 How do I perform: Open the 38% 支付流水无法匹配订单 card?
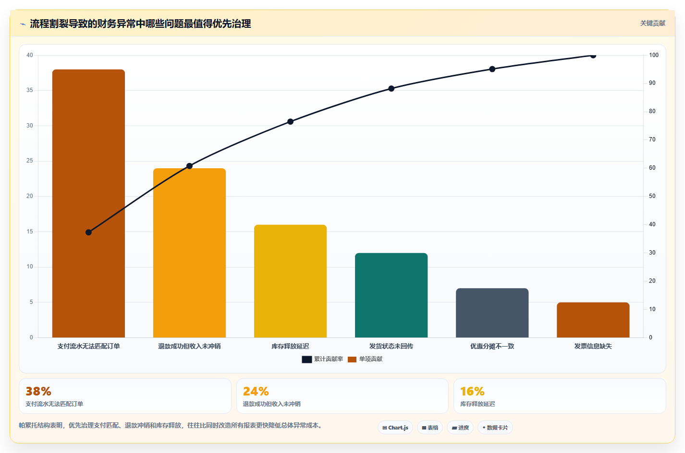point(125,396)
